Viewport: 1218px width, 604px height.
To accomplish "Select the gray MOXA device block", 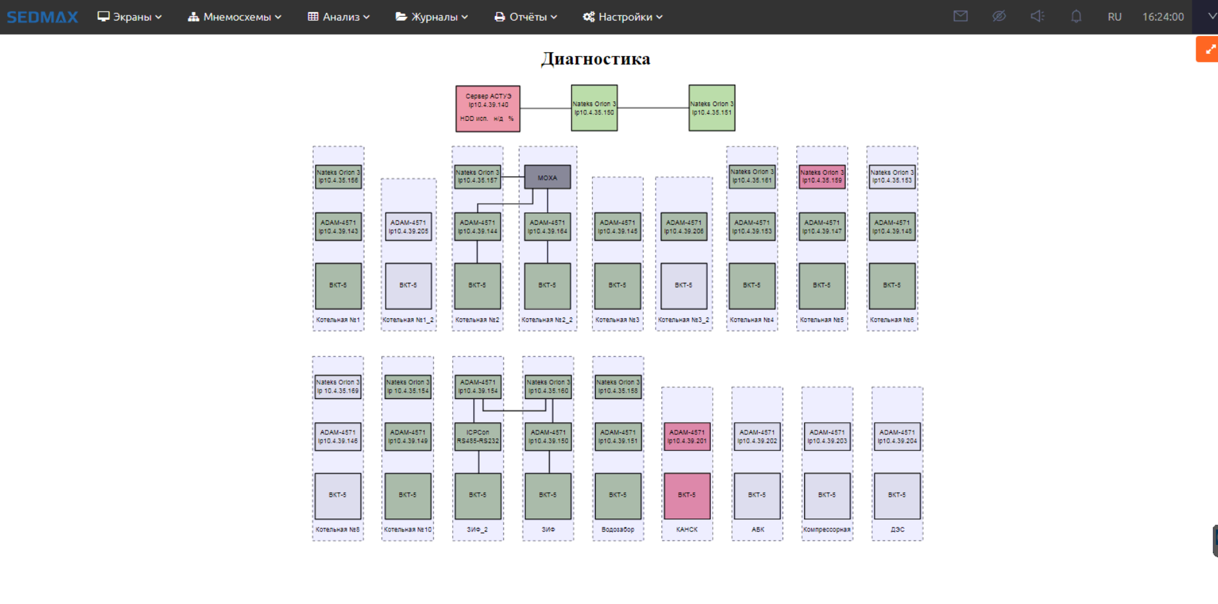I will [x=548, y=177].
